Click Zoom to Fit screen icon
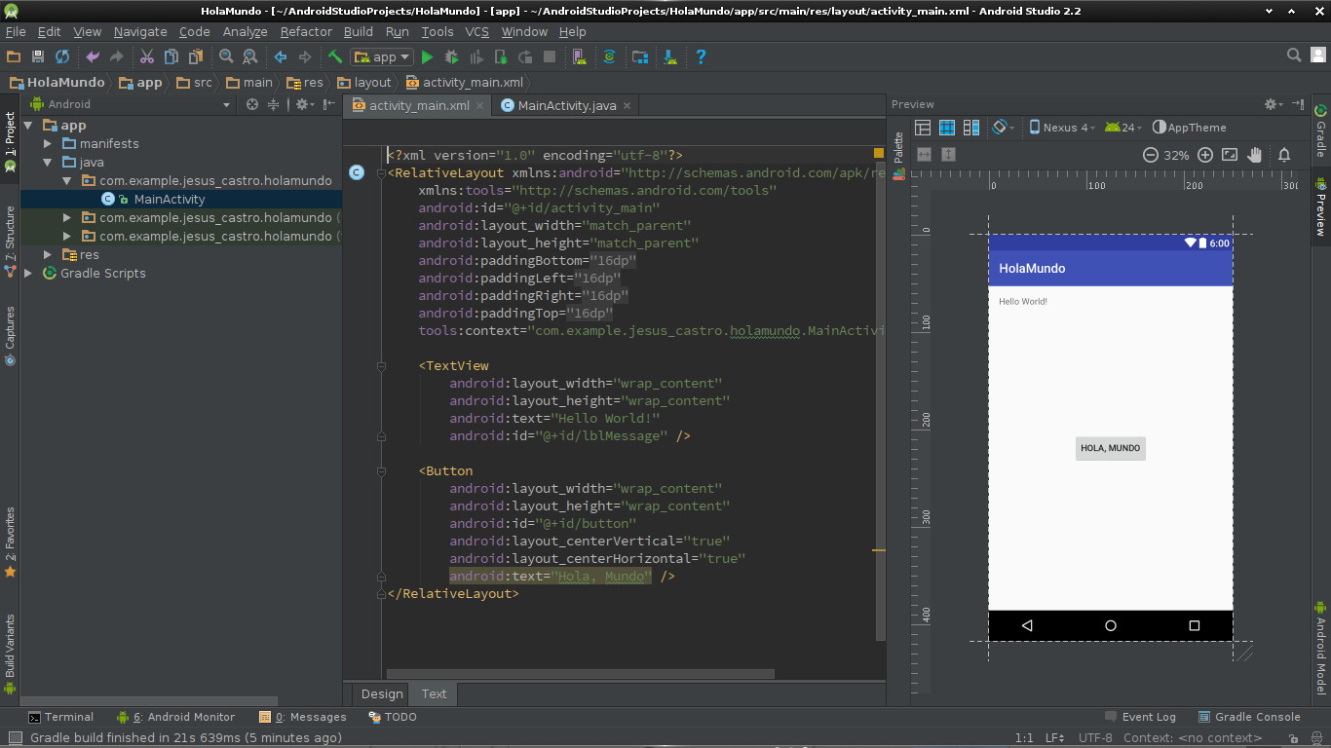This screenshot has height=748, width=1331. 1230,155
